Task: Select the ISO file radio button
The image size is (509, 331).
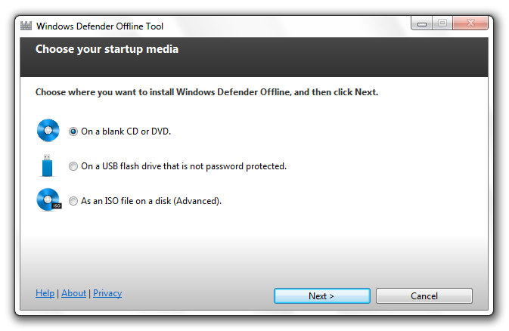Action: [73, 201]
